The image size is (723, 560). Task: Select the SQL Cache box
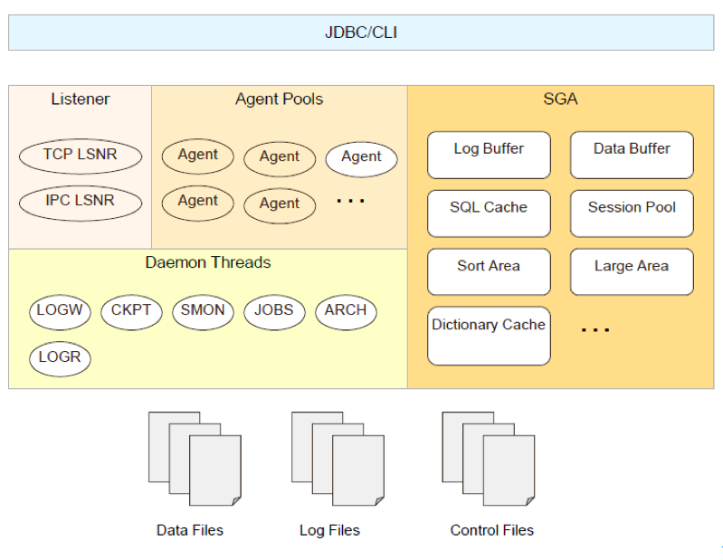tap(489, 214)
